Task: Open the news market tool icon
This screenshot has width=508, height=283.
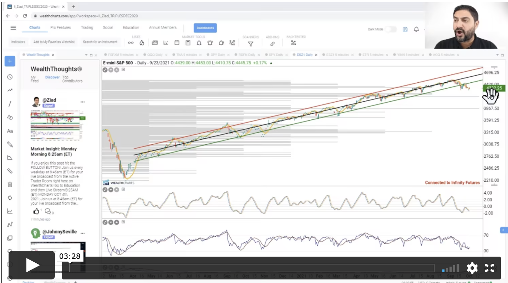Action: 154,43
